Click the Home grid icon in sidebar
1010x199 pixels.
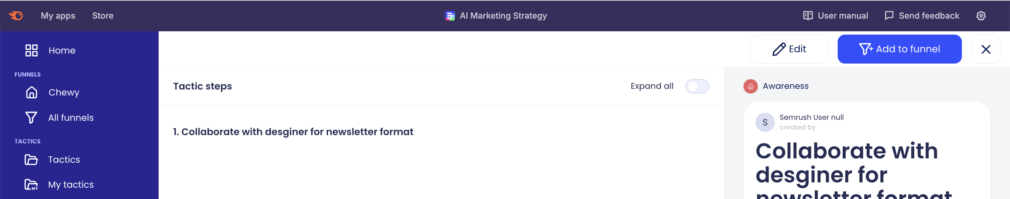pyautogui.click(x=31, y=51)
